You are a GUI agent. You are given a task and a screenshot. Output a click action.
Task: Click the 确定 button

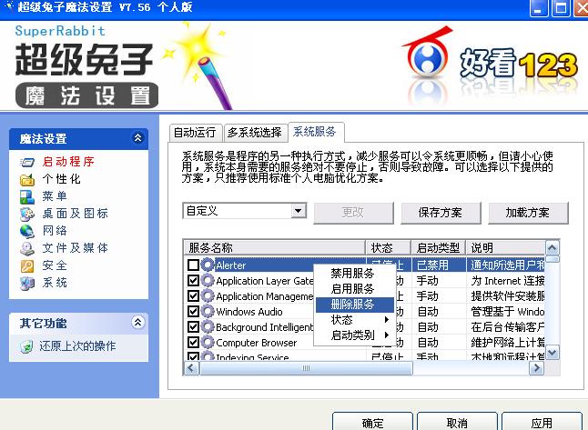373,422
